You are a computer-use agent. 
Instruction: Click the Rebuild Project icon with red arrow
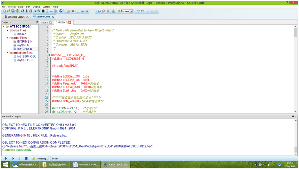tap(103, 11)
